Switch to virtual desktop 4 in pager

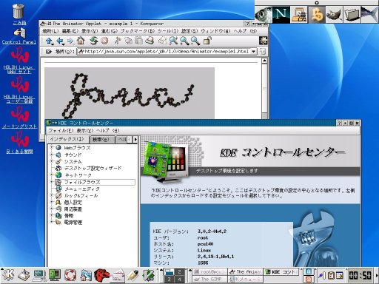point(179,280)
